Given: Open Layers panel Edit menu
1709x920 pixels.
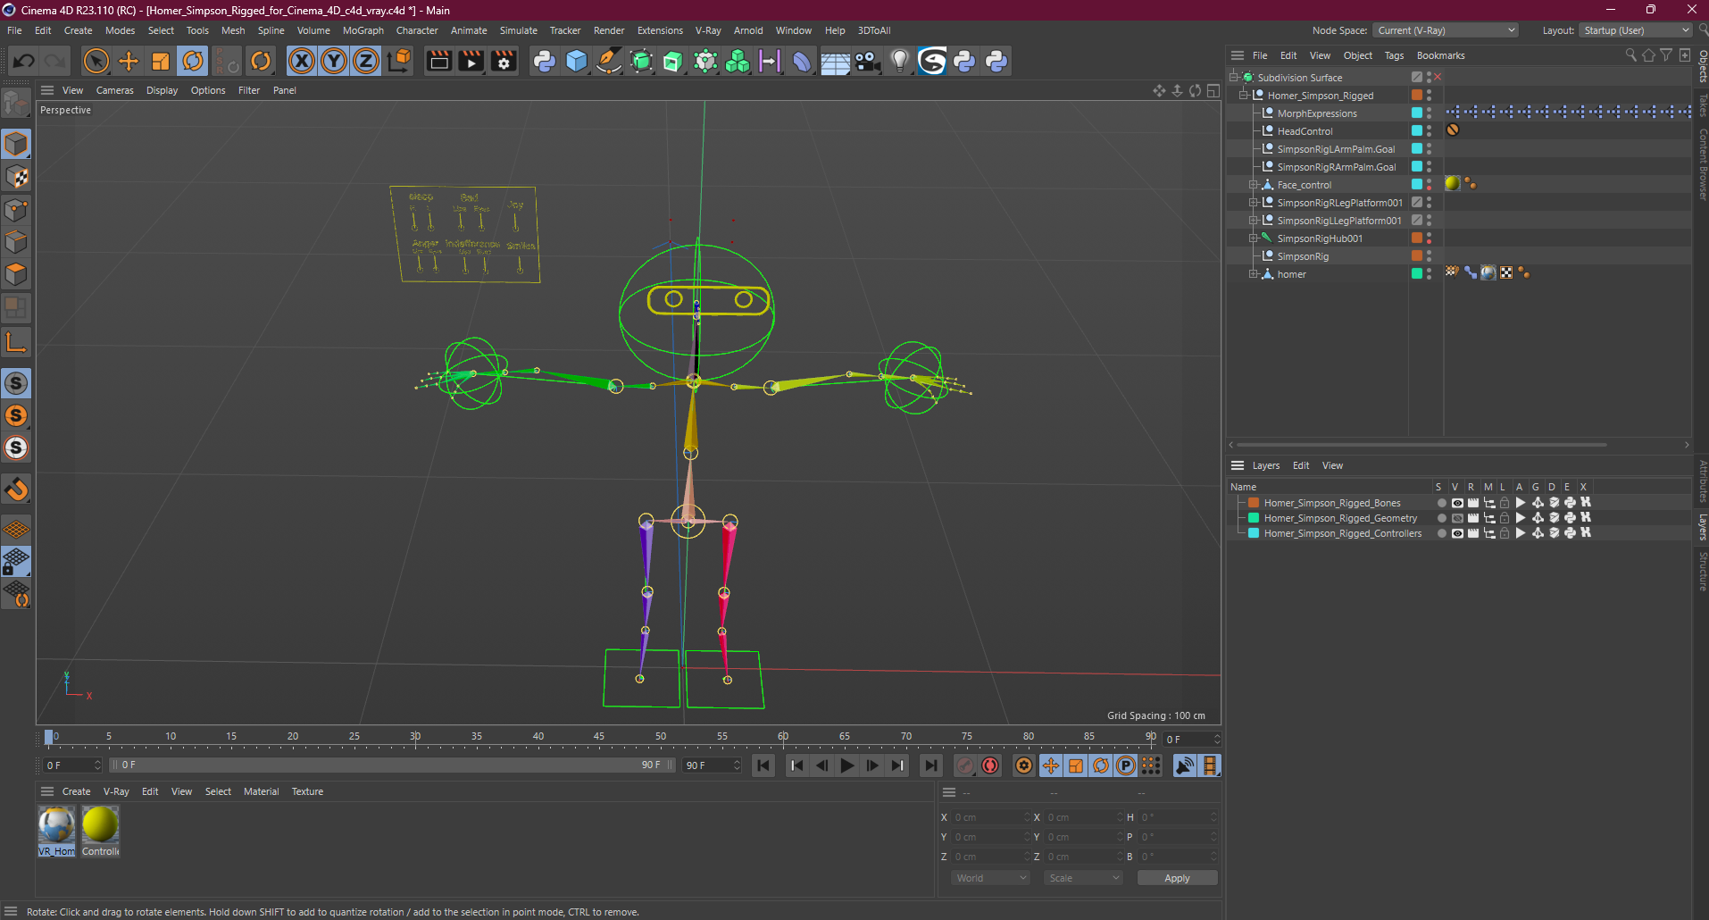Looking at the screenshot, I should [x=1301, y=465].
